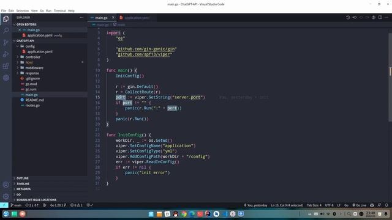
Task: Click 'Ln 15, Col 9' cursor position
Action: pyautogui.click(x=287, y=205)
